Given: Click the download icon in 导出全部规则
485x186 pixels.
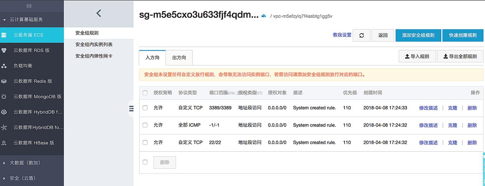Looking at the screenshot, I should click(445, 57).
